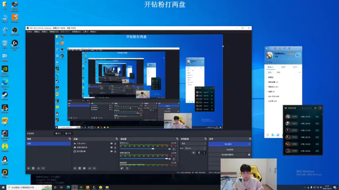Click QQ add-friend icon at bottom
Image resolution: width=339 pixels, height=190 pixels.
(273, 135)
